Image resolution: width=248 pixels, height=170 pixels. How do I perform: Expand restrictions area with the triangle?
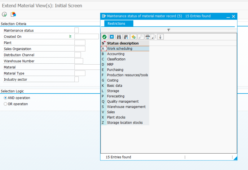pyautogui.click(x=169, y=30)
